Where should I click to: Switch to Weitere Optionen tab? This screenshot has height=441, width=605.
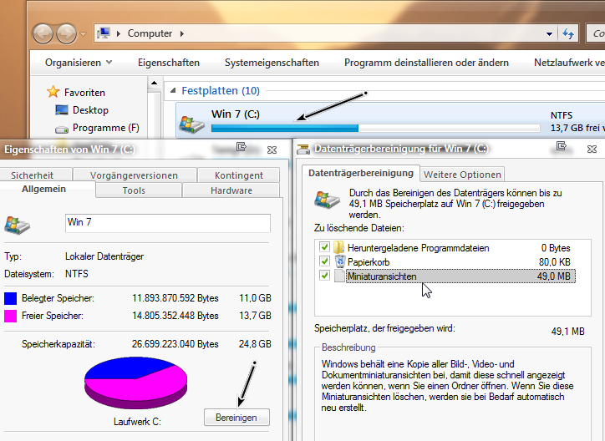(x=462, y=175)
